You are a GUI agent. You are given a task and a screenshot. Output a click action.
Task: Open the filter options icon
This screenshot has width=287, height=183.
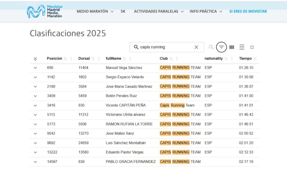221,47
